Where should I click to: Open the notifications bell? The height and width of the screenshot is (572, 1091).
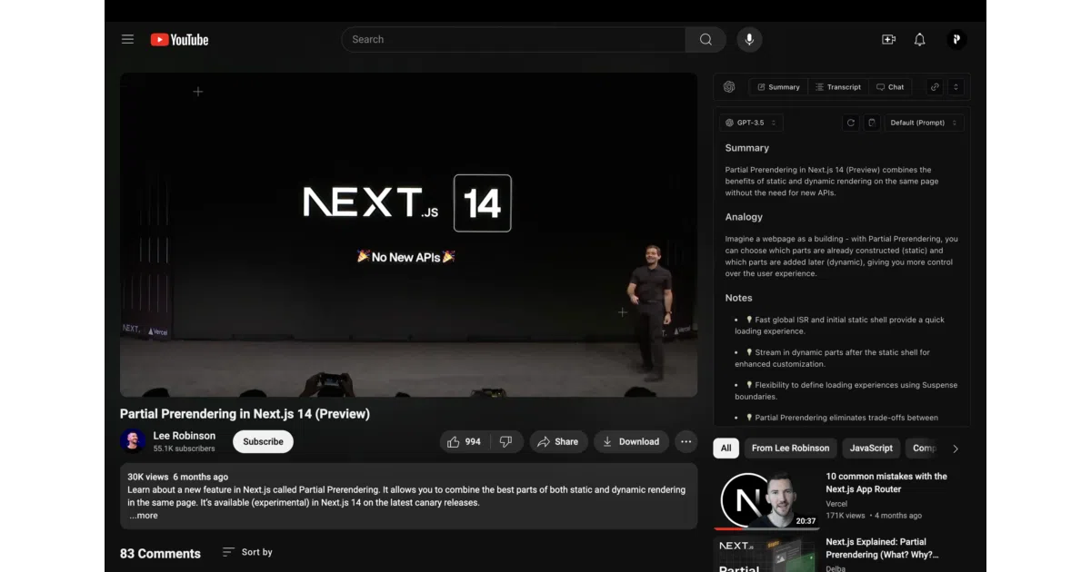tap(920, 39)
